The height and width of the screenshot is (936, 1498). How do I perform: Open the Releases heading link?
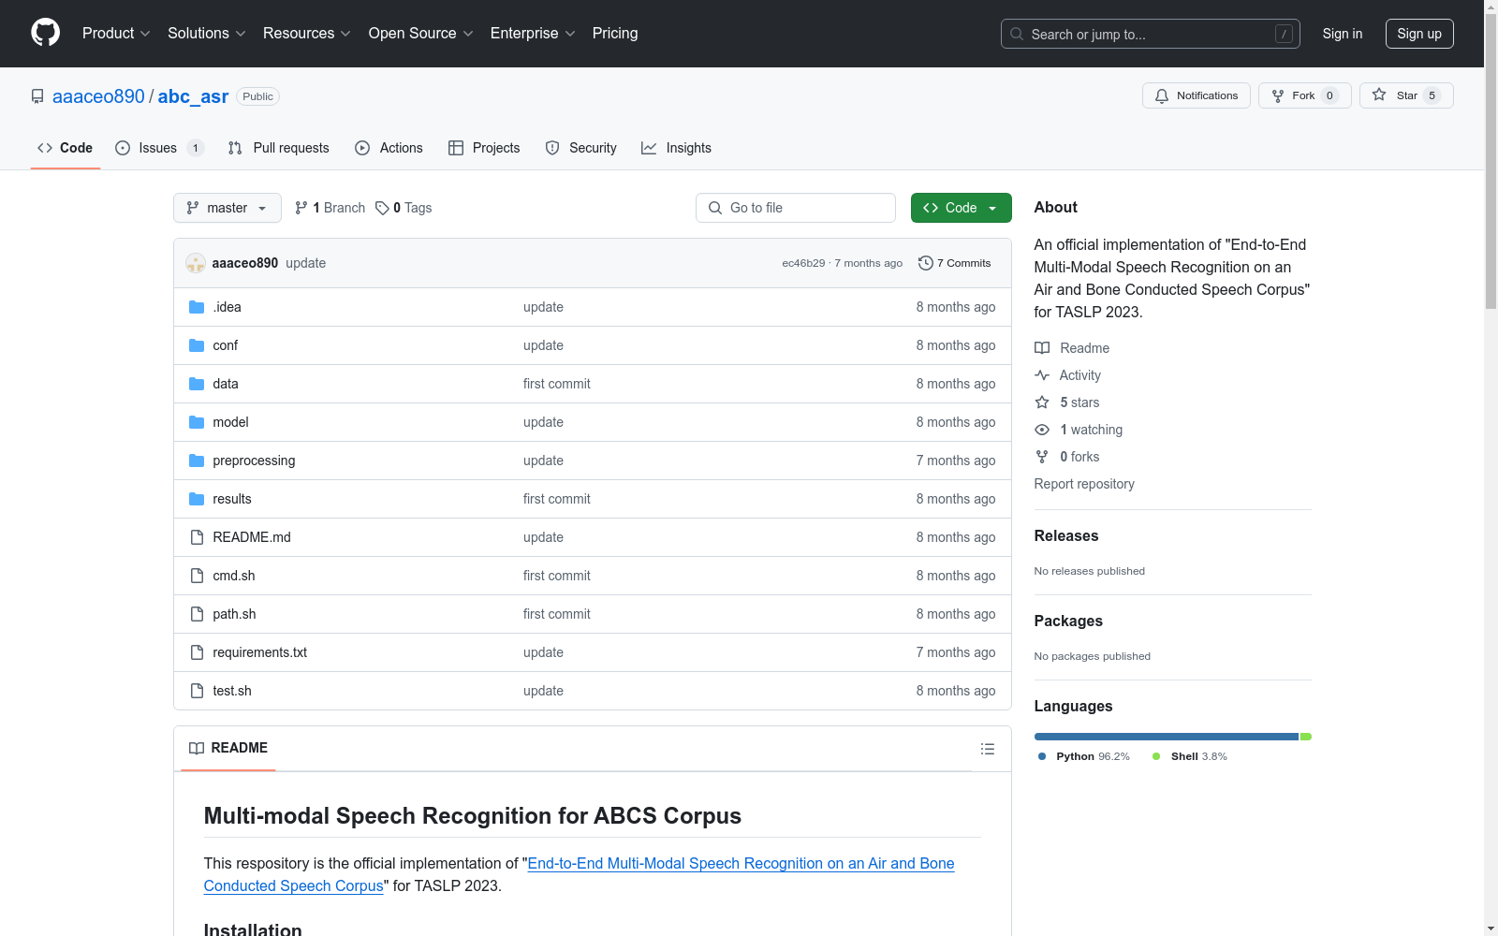click(1066, 535)
